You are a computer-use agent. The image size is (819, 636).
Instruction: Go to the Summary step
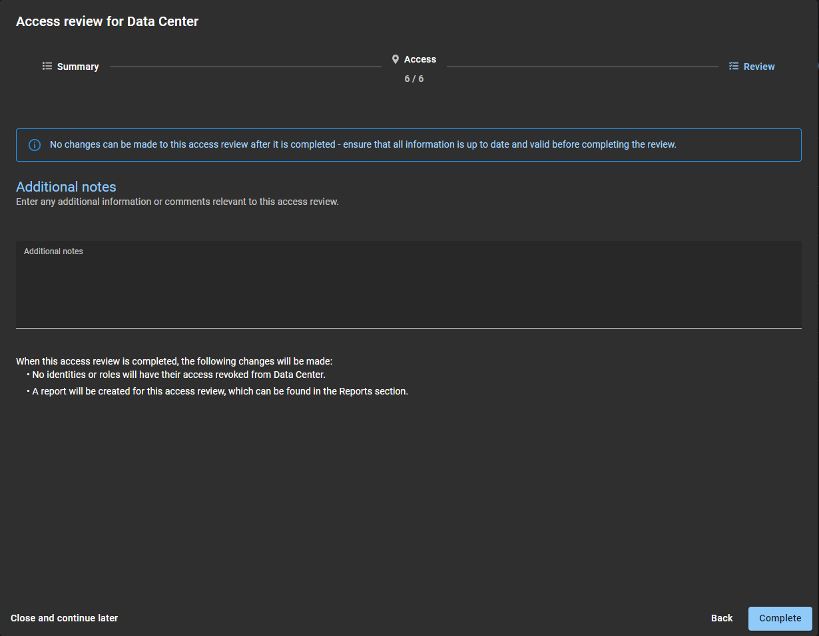(x=78, y=67)
